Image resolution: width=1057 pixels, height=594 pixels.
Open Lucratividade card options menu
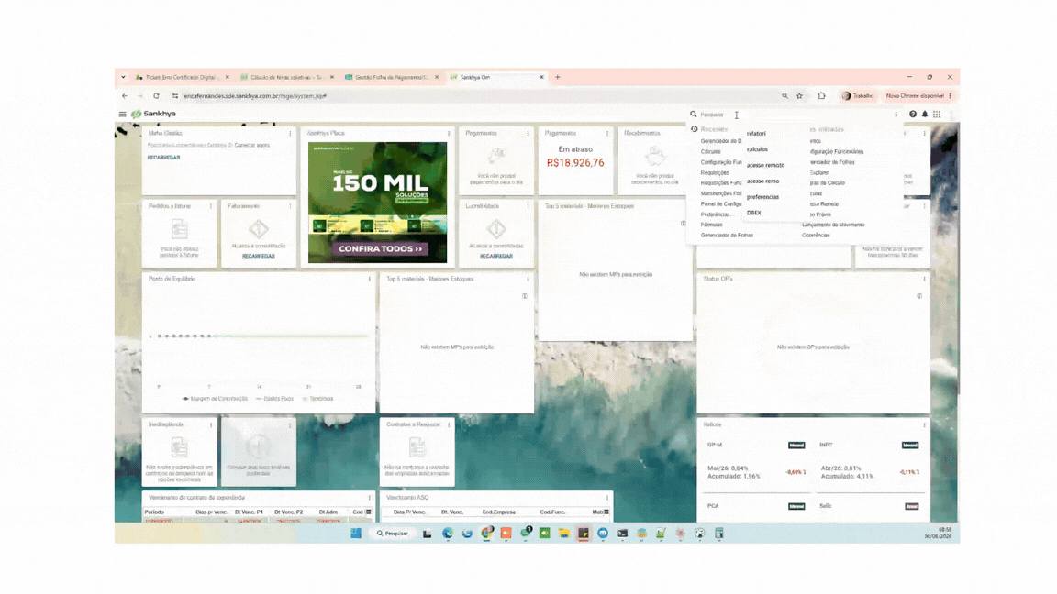point(528,206)
